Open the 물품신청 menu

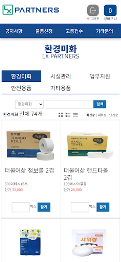coord(44,31)
